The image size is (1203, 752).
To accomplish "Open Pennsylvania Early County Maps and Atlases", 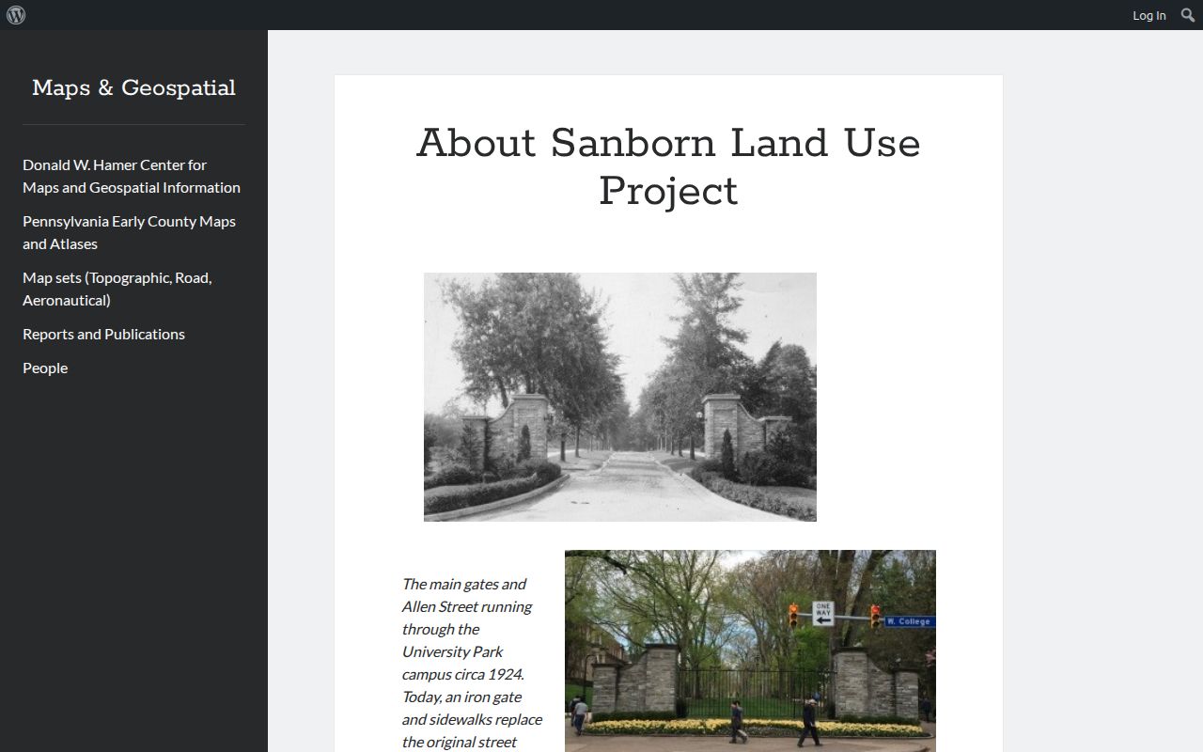I will [130, 232].
